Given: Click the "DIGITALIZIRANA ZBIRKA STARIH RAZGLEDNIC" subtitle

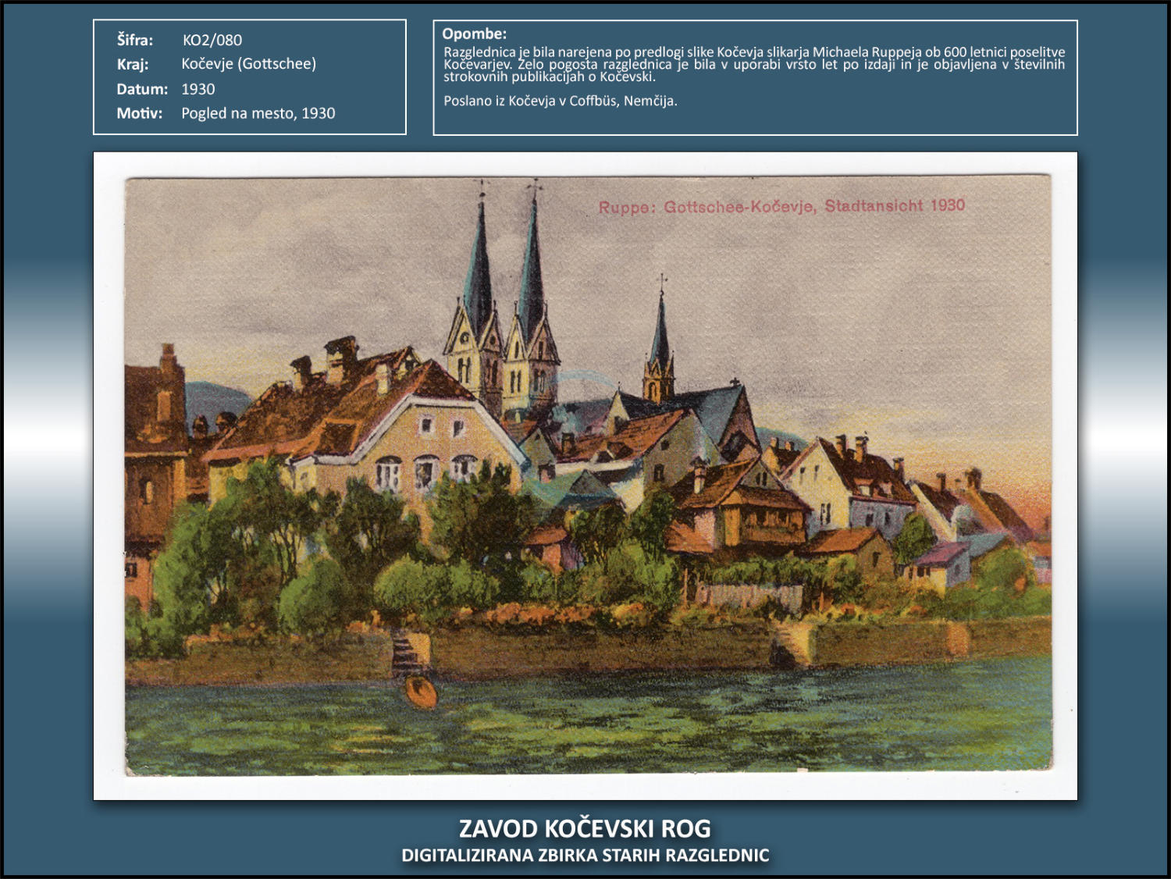Looking at the screenshot, I should pyautogui.click(x=585, y=856).
